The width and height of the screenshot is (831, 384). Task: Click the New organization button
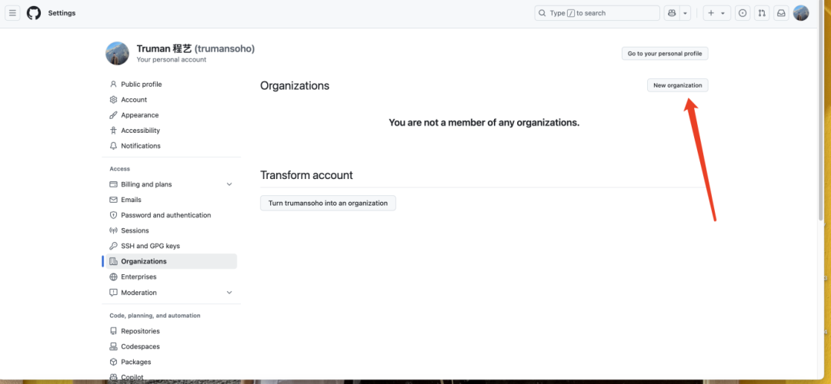click(x=677, y=85)
